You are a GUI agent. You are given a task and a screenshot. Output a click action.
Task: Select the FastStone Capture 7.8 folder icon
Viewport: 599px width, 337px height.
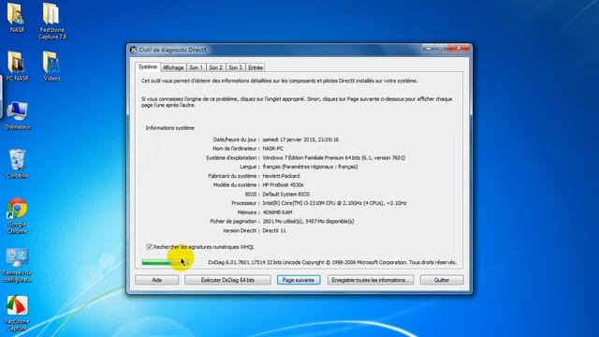click(x=51, y=21)
